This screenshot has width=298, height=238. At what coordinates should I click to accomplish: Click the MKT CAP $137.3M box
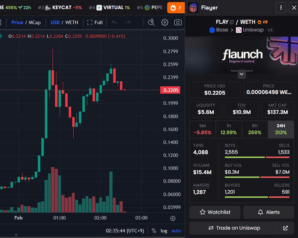278,109
